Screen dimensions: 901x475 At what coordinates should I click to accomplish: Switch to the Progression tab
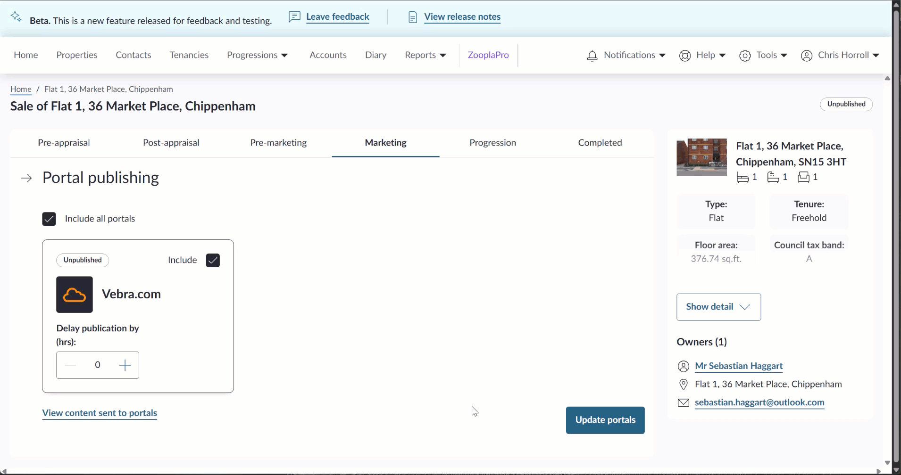(492, 143)
